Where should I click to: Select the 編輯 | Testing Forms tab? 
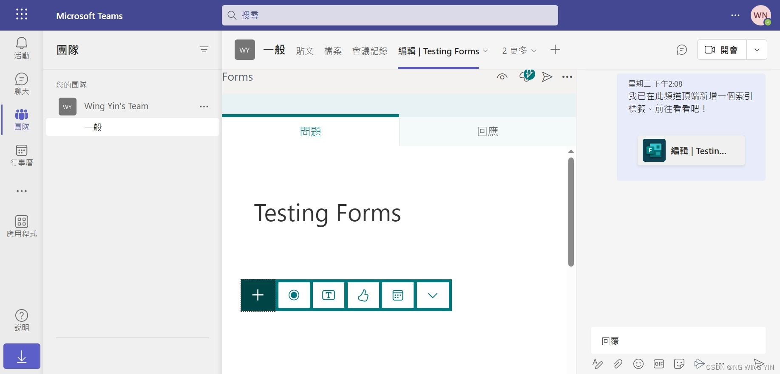pyautogui.click(x=439, y=51)
